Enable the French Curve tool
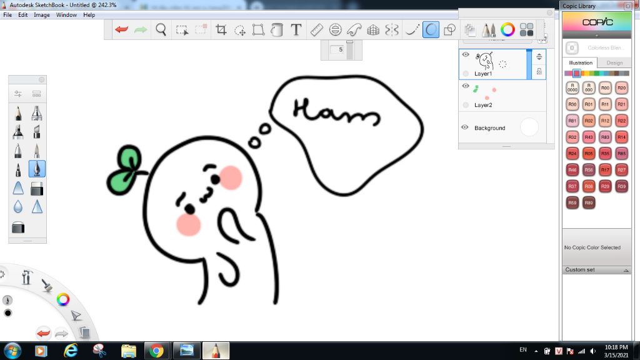This screenshot has height=360, width=640. point(354,29)
